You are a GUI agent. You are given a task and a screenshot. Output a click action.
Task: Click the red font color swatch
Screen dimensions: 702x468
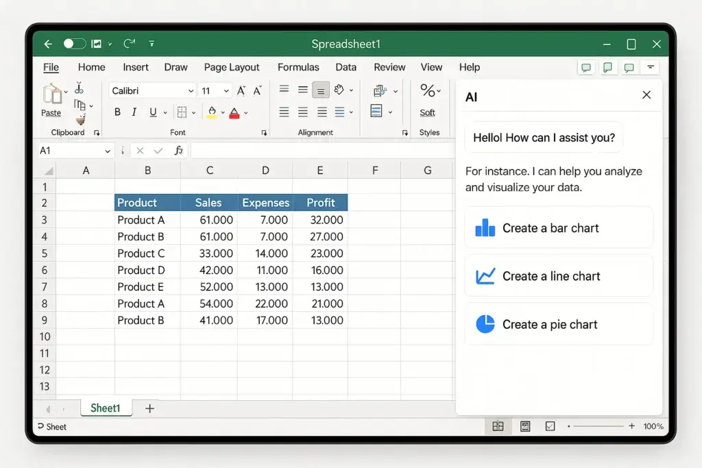[234, 113]
